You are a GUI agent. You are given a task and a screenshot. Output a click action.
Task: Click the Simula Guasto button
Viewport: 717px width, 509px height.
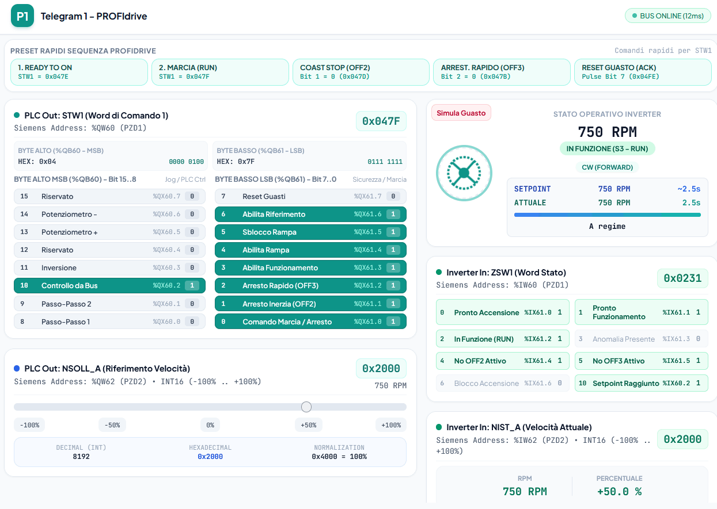461,113
